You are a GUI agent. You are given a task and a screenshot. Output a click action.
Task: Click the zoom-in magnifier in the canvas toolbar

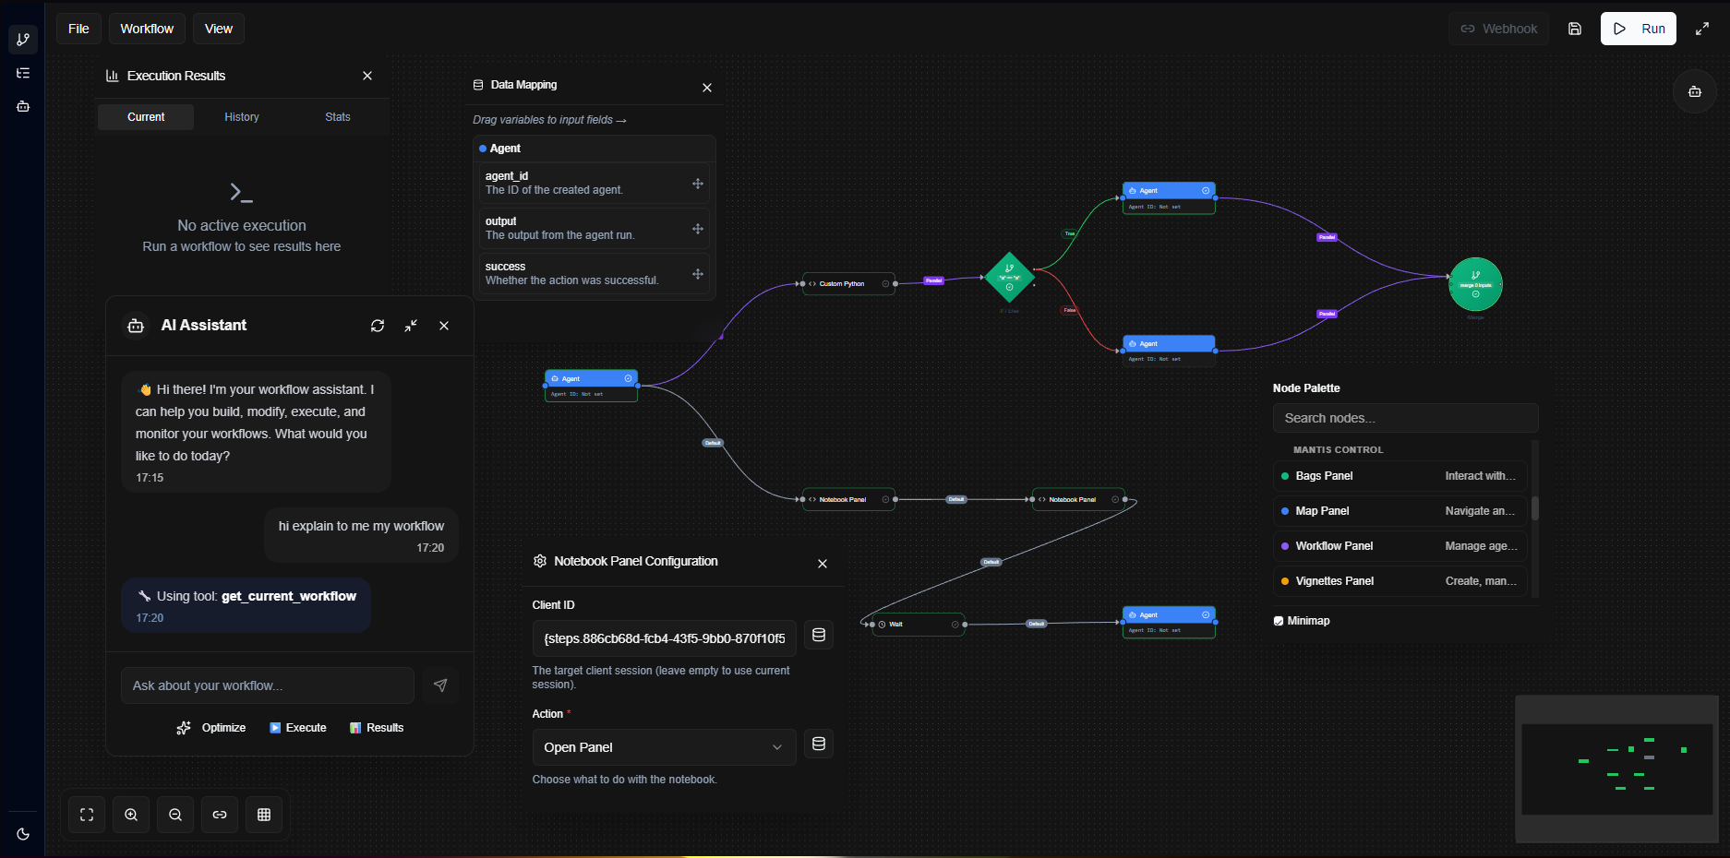click(130, 815)
